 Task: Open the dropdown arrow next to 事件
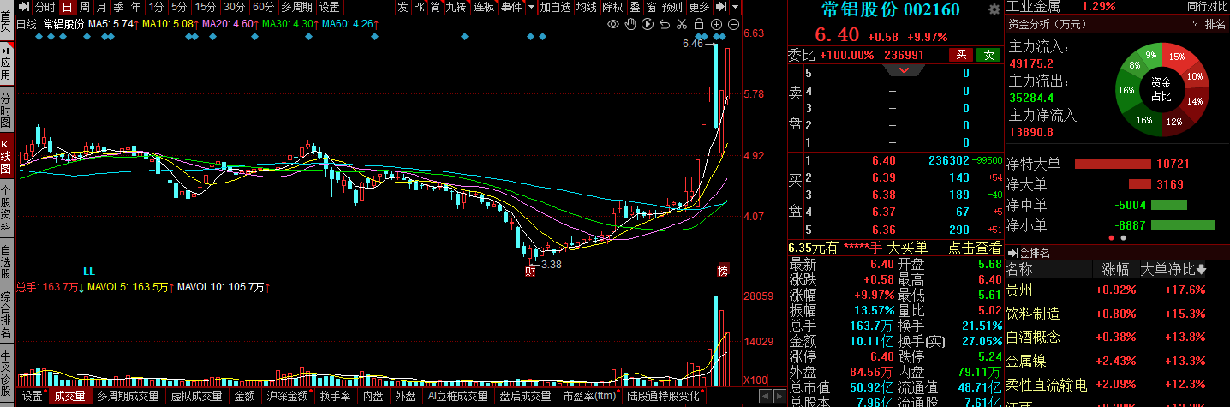click(x=532, y=7)
